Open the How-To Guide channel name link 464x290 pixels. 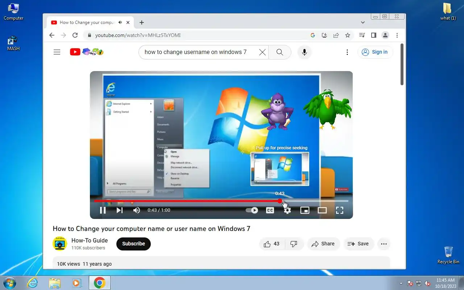(x=90, y=240)
